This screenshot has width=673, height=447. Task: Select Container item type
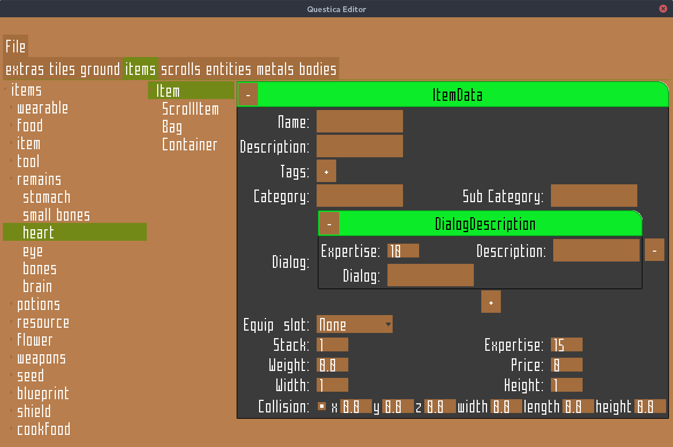pyautogui.click(x=189, y=145)
